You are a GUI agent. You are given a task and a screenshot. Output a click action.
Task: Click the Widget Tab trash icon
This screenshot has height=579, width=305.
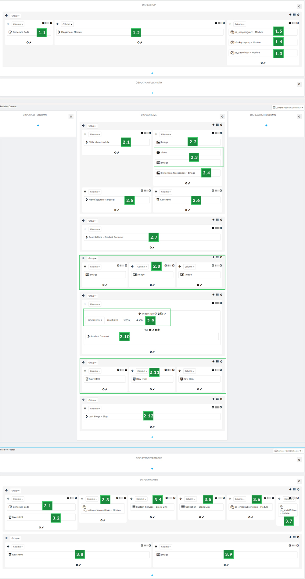(x=159, y=314)
